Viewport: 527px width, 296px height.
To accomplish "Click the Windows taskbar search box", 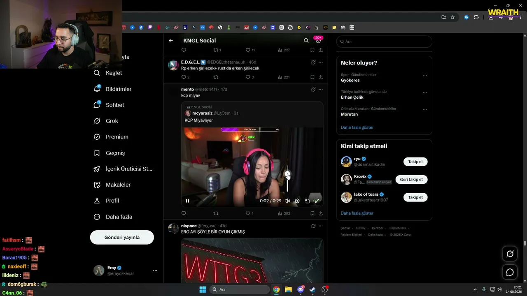I will 240,289.
